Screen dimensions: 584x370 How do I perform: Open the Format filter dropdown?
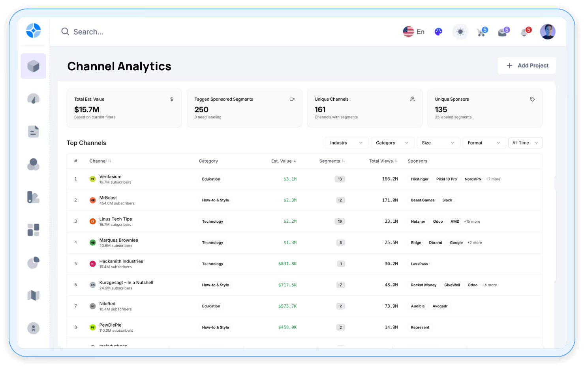coord(484,143)
